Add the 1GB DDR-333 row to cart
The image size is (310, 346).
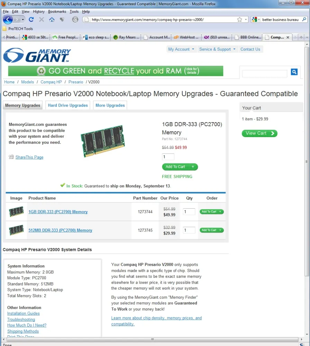pos(212,212)
